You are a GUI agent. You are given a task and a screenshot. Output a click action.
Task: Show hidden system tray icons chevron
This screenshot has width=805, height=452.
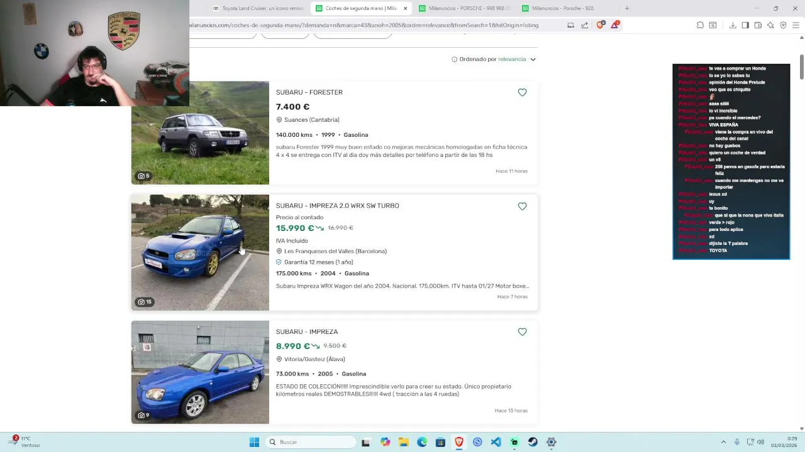723,442
